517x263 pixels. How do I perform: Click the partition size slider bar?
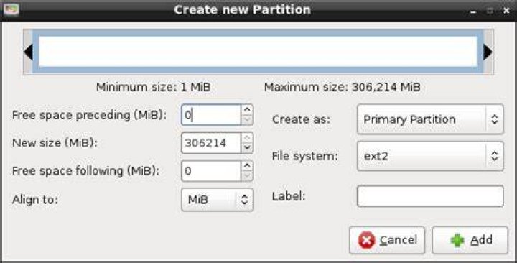click(258, 52)
